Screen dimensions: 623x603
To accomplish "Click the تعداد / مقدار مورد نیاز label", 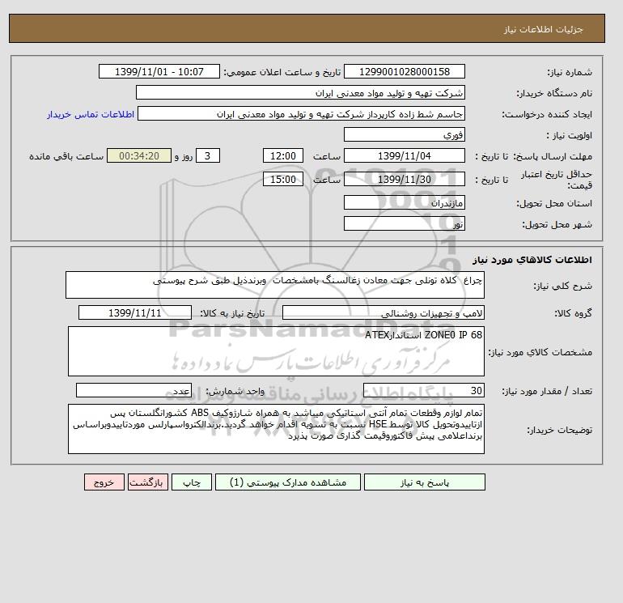I will pos(547,391).
